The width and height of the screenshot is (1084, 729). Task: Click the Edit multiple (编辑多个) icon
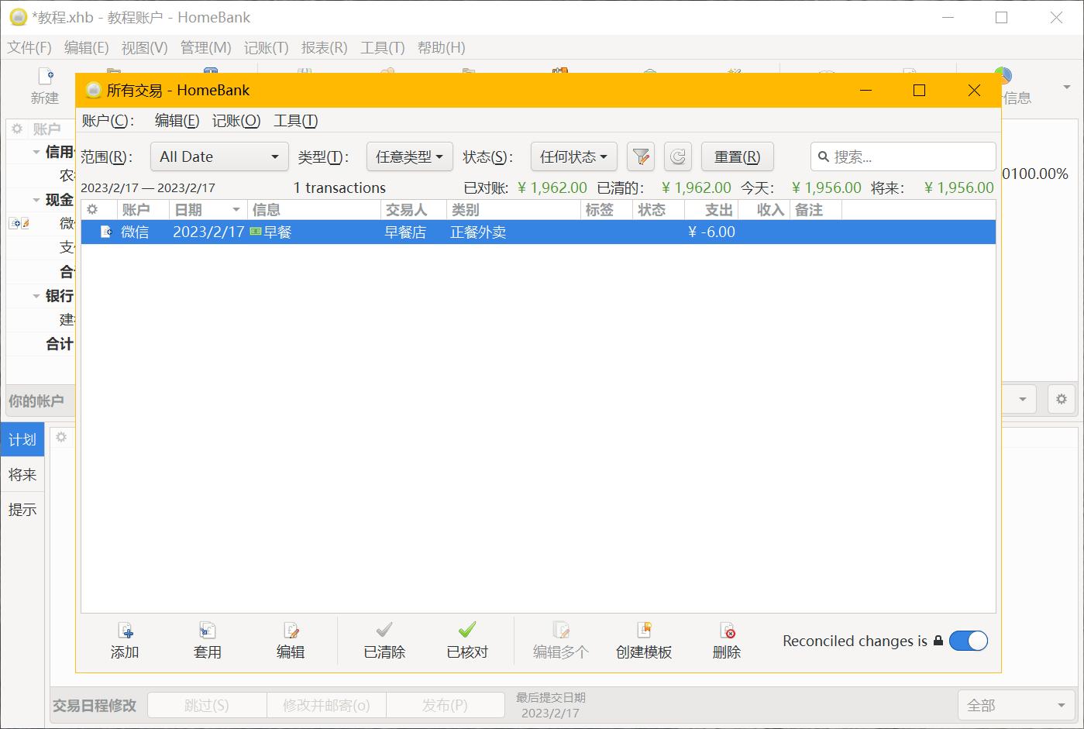(x=561, y=631)
